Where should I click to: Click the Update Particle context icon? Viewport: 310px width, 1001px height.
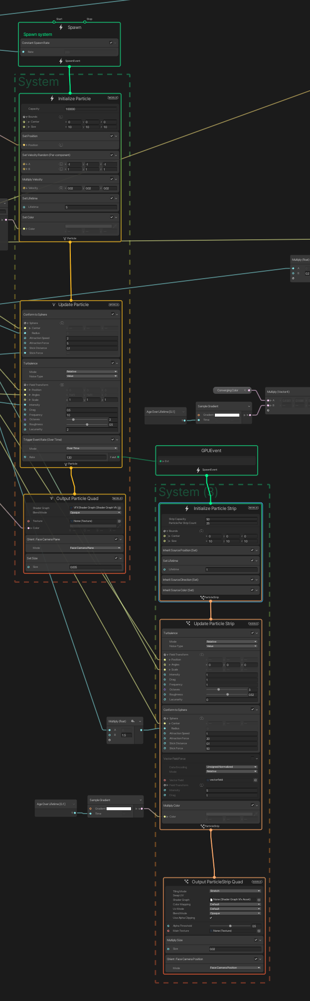point(54,305)
